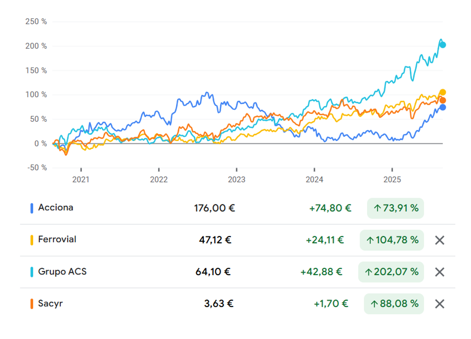Click the 2023 label on the time axis

tap(236, 180)
